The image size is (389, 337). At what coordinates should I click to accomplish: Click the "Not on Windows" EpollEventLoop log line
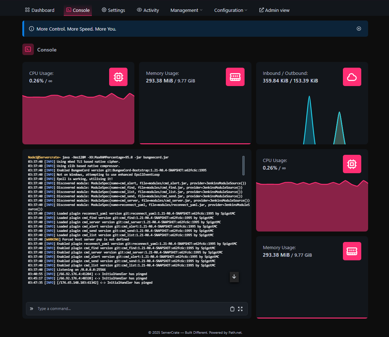[x=94, y=175]
